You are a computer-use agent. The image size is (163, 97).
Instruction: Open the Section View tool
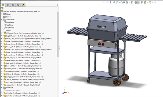click(124, 2)
